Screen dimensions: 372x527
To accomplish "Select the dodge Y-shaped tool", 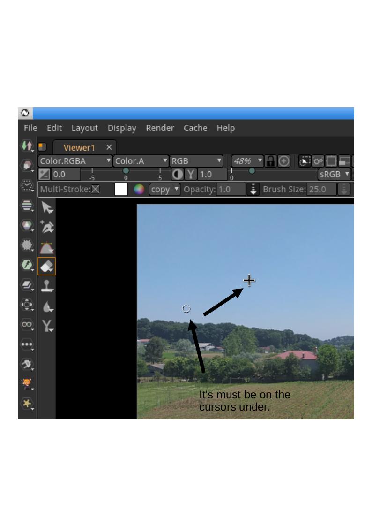I will tap(47, 326).
